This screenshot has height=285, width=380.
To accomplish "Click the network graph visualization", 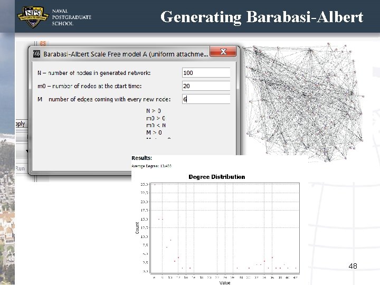I will point(303,102).
